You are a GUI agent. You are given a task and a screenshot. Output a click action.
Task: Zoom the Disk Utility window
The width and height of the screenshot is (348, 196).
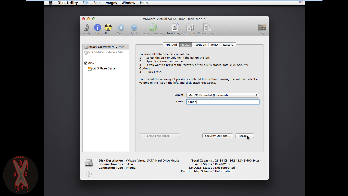click(94, 19)
